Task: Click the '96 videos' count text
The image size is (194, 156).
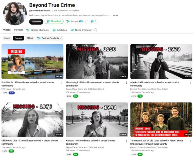Action: (75, 11)
